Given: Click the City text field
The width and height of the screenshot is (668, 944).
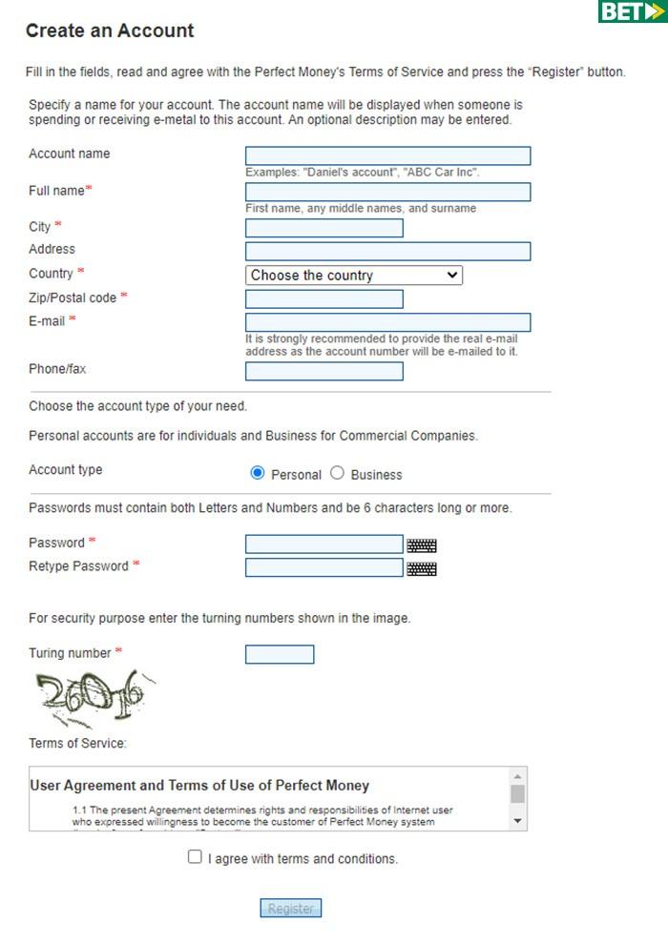Looking at the screenshot, I should [x=324, y=229].
